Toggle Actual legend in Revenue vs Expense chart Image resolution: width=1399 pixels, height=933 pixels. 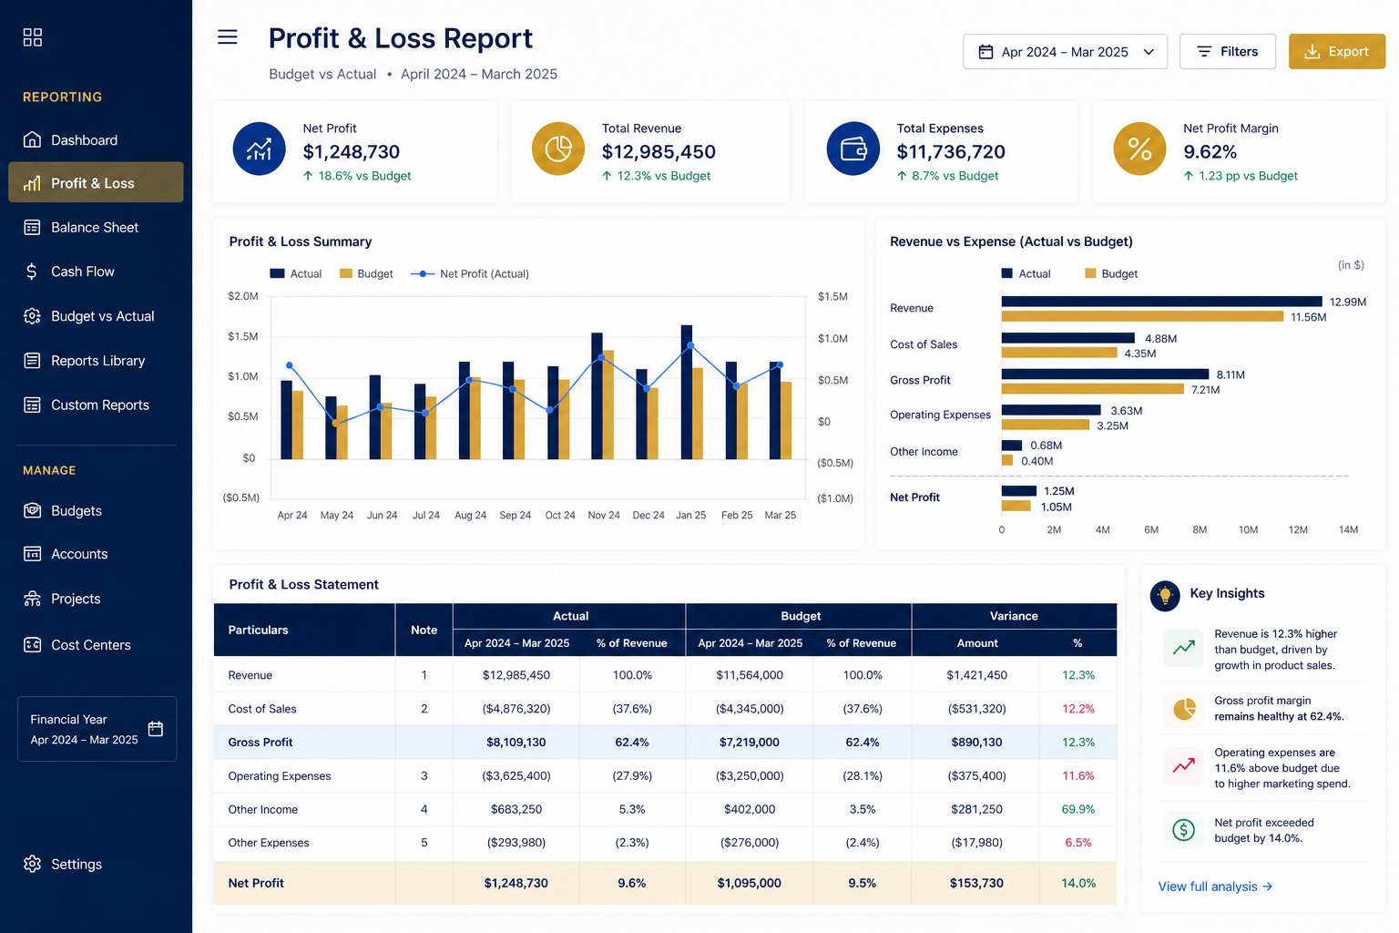click(1006, 273)
